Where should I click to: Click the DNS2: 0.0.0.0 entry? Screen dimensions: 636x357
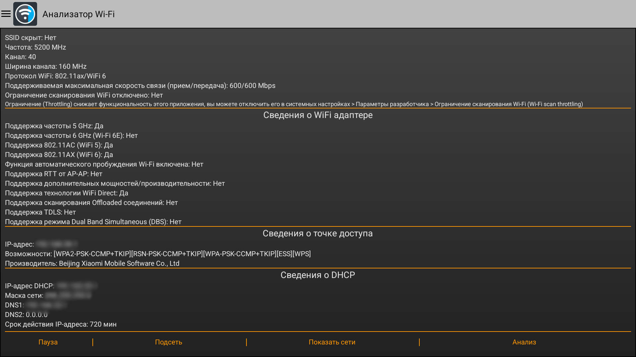pyautogui.click(x=26, y=315)
